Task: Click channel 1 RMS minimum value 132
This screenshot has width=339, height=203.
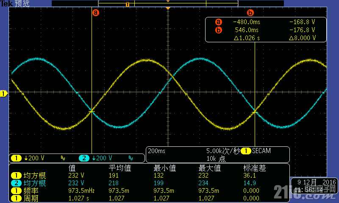Action: (x=158, y=176)
